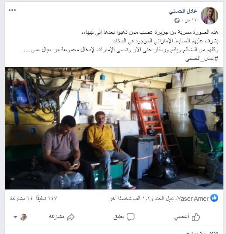Click the thumbs-up icon beside أعجبني
This screenshot has height=234, width=226.
(196, 217)
